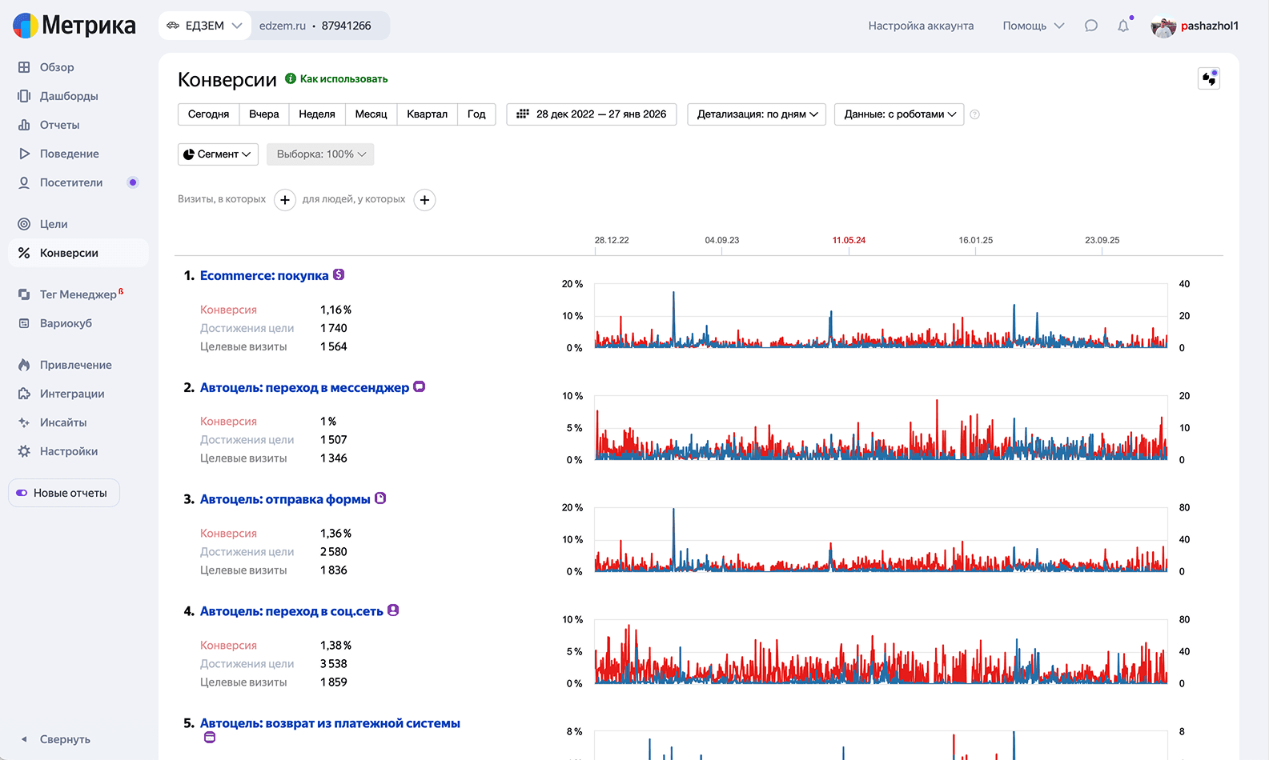The image size is (1269, 760).
Task: Select the Квартал period option
Action: click(427, 114)
